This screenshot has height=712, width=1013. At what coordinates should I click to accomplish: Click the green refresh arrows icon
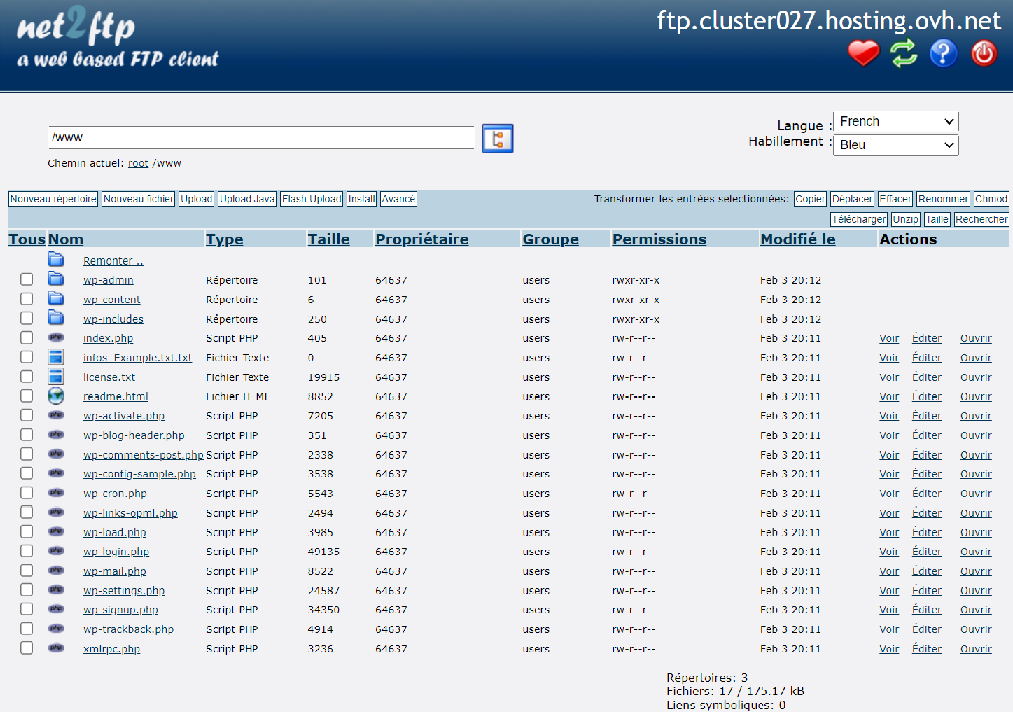(x=903, y=53)
